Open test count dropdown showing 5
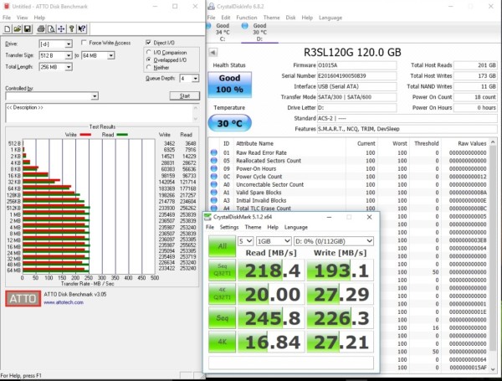 coord(245,241)
